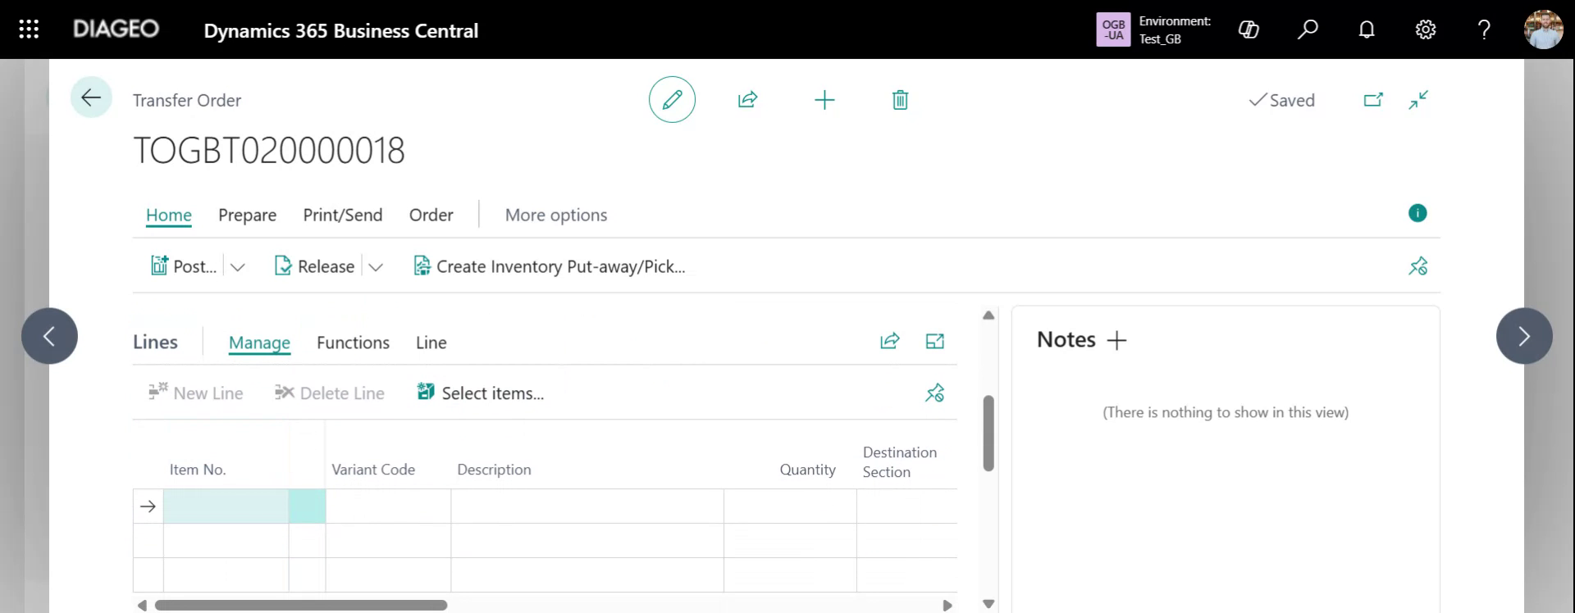The height and width of the screenshot is (613, 1575).
Task: Open the Item No. lookup cell button
Action: coord(307,506)
